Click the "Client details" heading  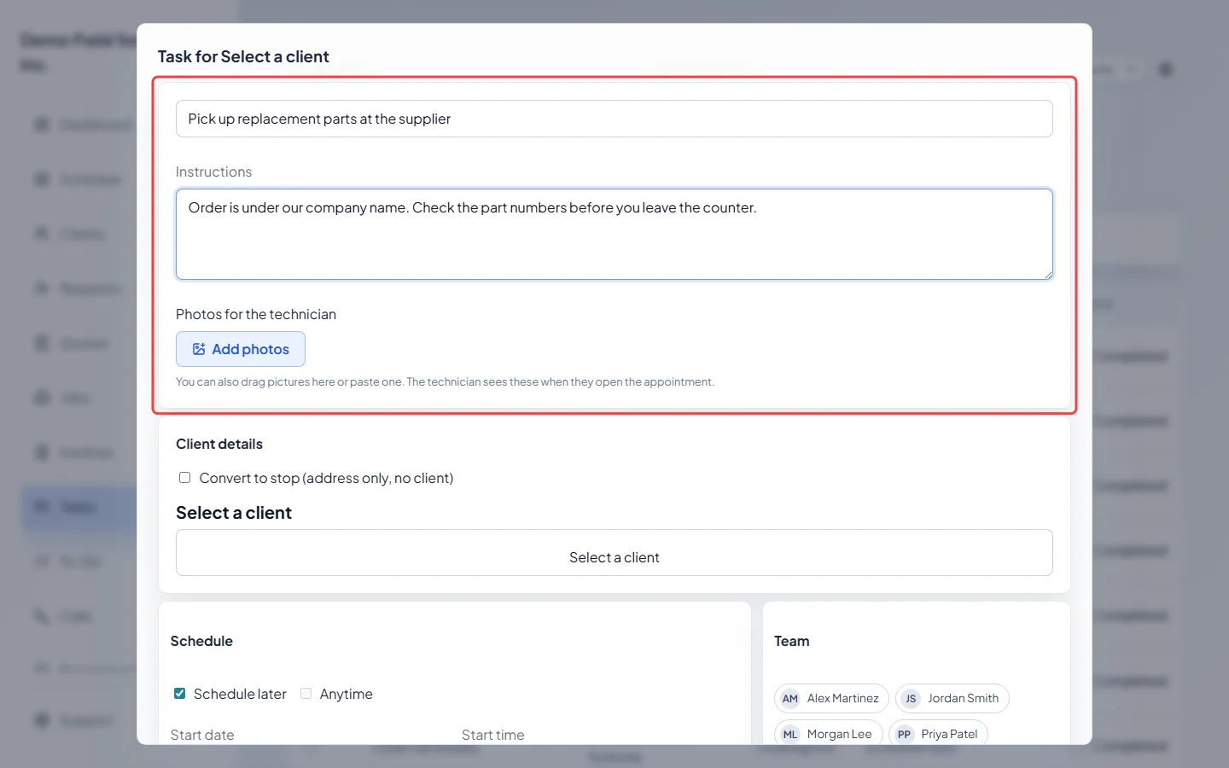coord(219,444)
